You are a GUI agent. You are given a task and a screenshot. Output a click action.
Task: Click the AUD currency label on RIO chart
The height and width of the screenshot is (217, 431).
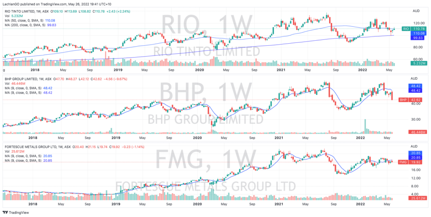(x=417, y=11)
